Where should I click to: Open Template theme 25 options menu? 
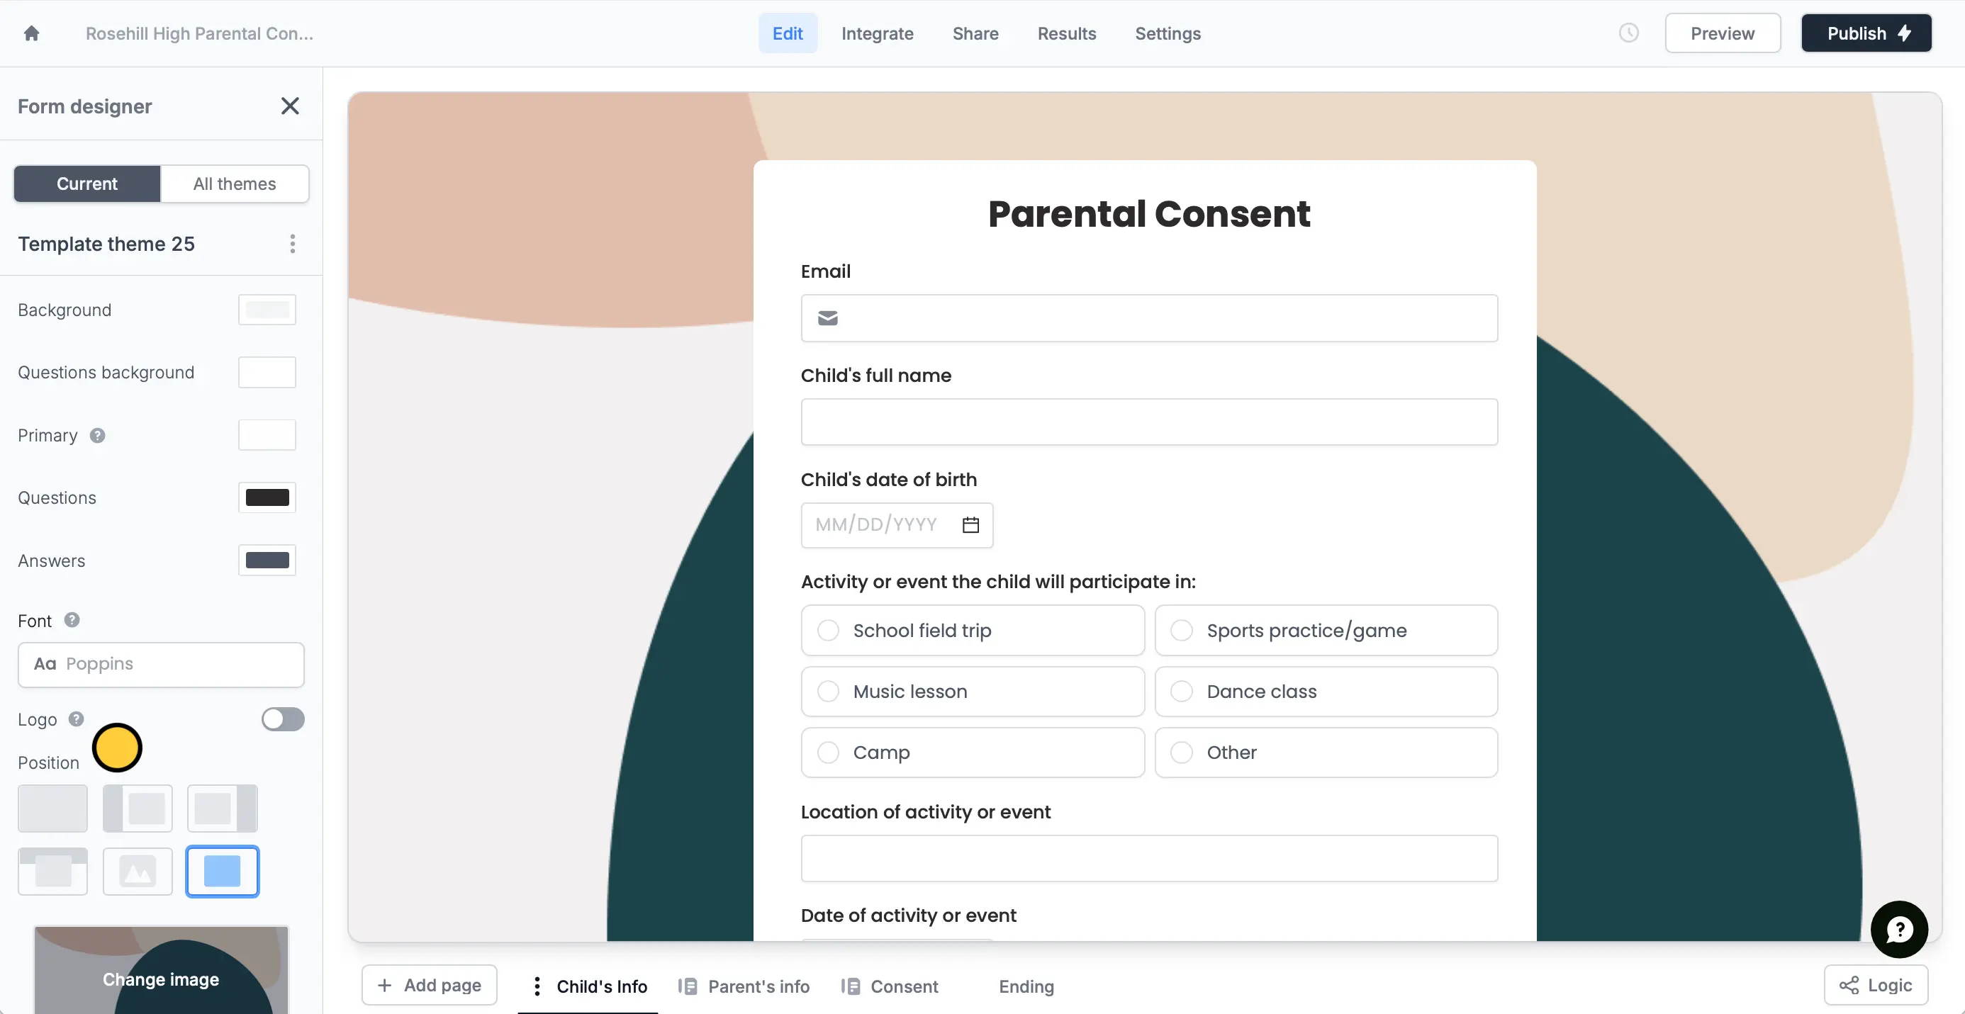coord(292,243)
